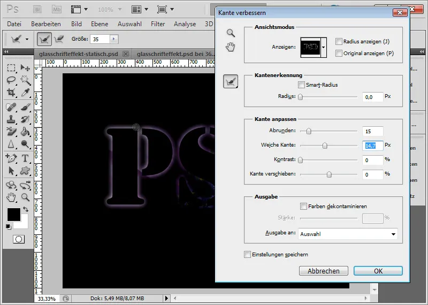Adjust the Kante verschieben slider handle
Screen dimensions: 428x305
tap(329, 174)
